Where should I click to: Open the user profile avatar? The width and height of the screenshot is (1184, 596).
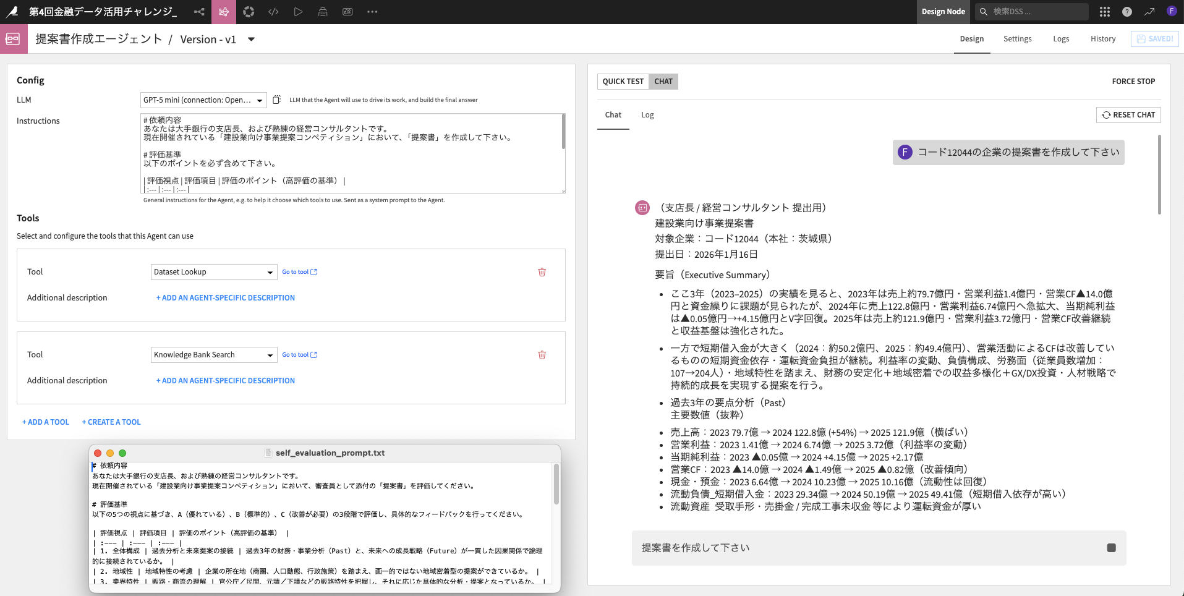[x=1172, y=11]
